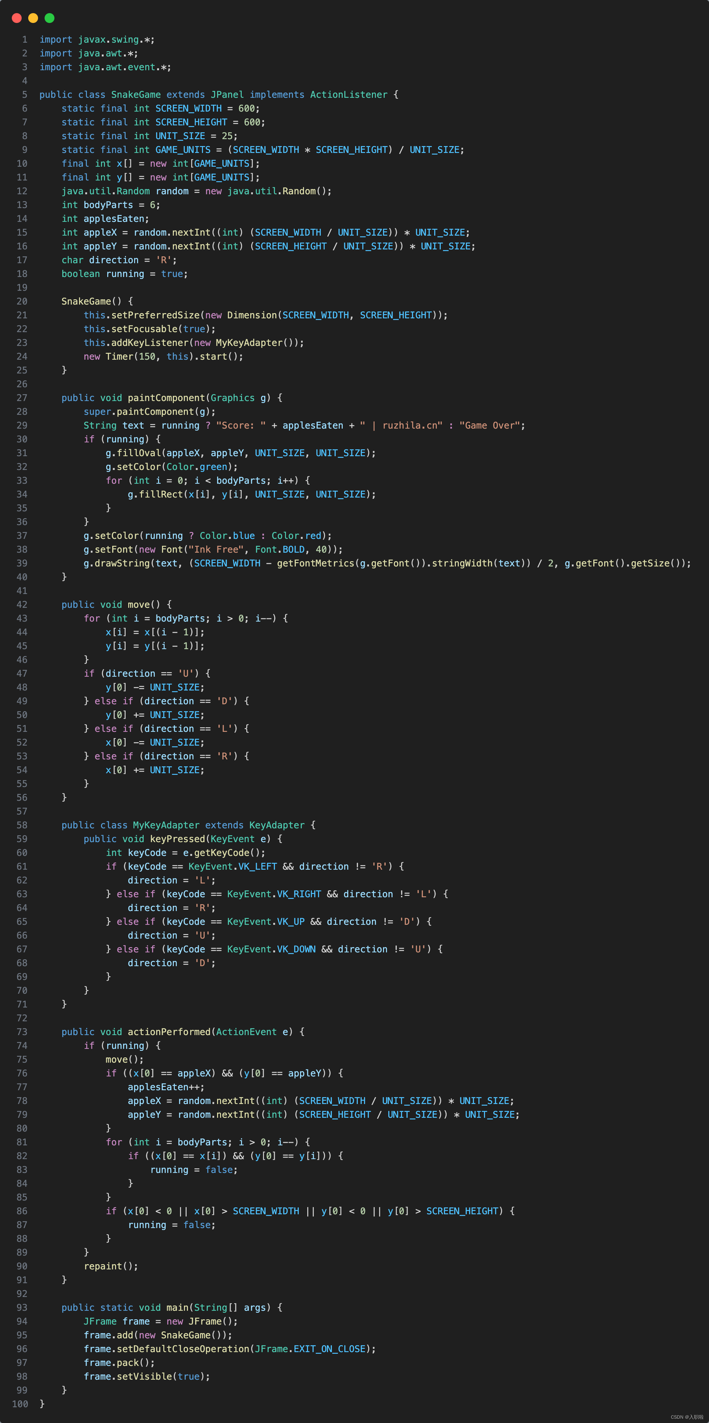Click the "Ink Free" font name string

216,550
